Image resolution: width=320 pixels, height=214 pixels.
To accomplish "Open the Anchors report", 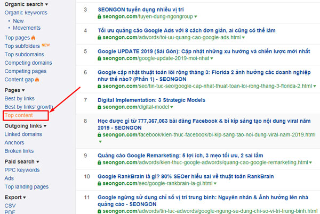I will point(14,143).
